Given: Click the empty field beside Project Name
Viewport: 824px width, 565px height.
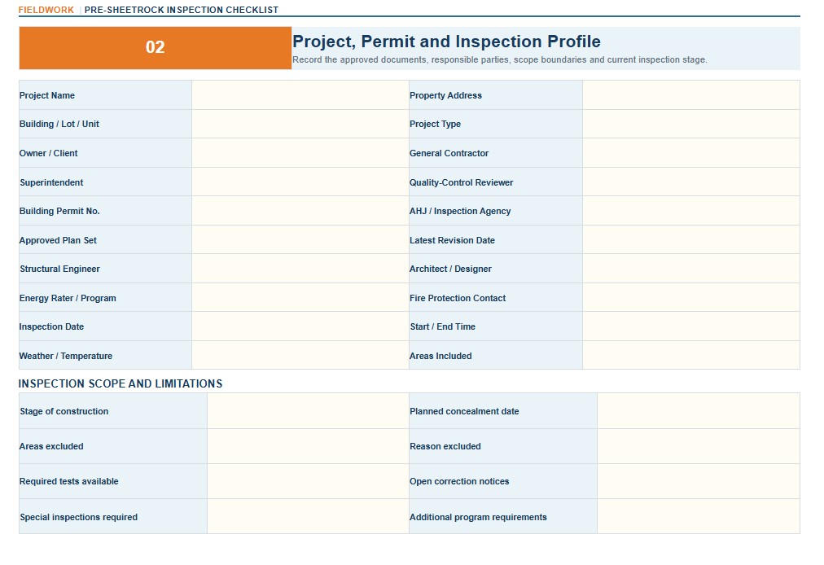Looking at the screenshot, I should coord(300,95).
